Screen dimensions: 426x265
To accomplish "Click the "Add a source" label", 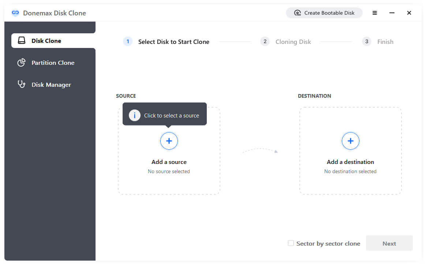I will [169, 162].
